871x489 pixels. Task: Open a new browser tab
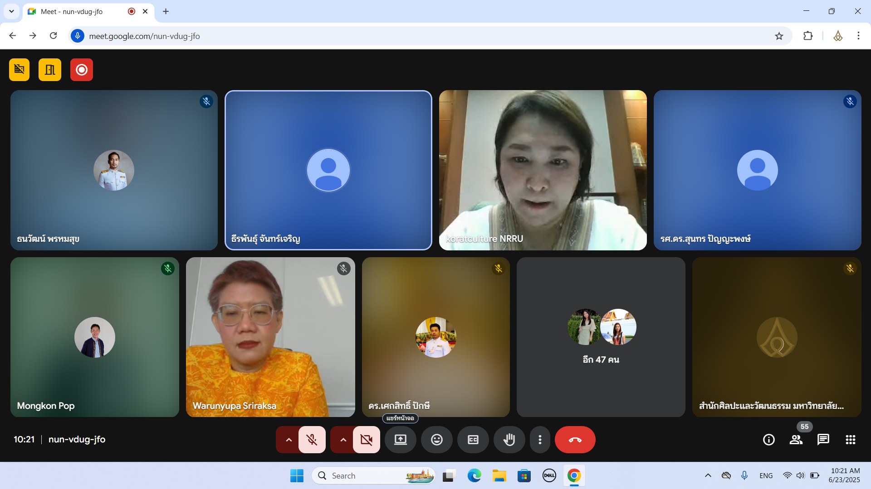166,11
